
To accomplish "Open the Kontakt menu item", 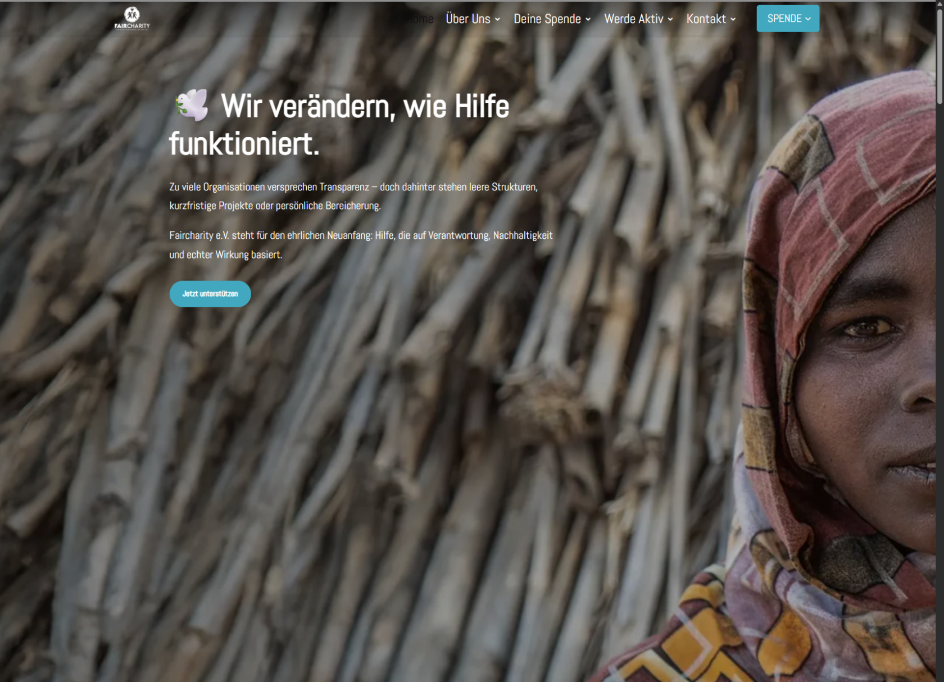I will 706,19.
